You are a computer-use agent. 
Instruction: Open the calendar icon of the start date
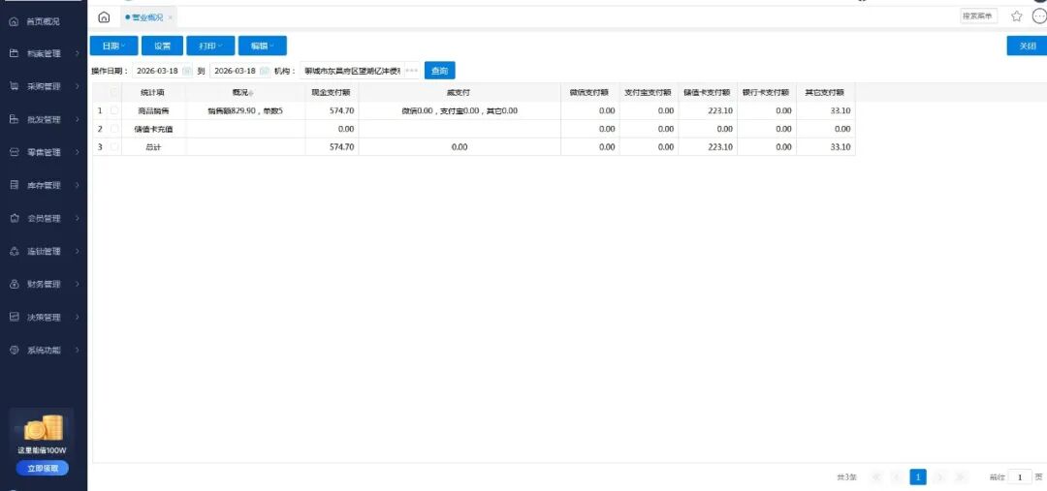click(x=187, y=71)
